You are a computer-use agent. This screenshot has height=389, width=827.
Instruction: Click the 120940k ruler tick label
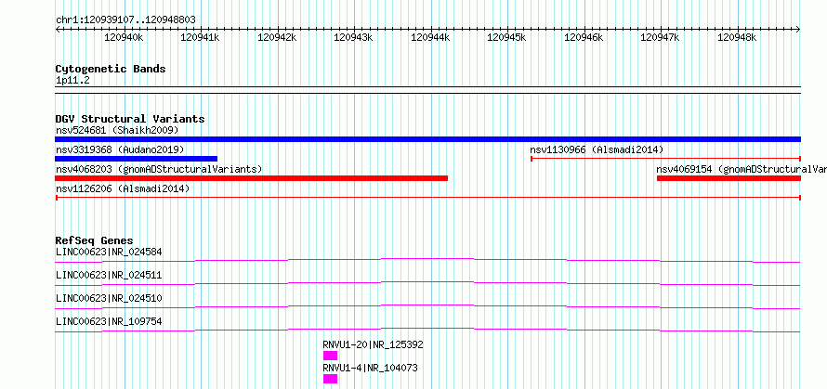124,37
